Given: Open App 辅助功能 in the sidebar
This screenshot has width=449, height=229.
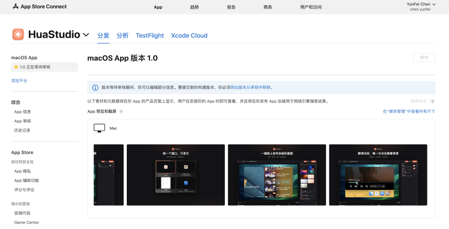Looking at the screenshot, I should (x=27, y=180).
